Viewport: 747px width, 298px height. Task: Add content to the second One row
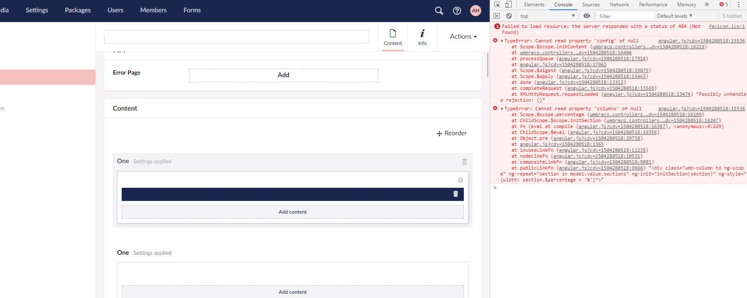[293, 292]
